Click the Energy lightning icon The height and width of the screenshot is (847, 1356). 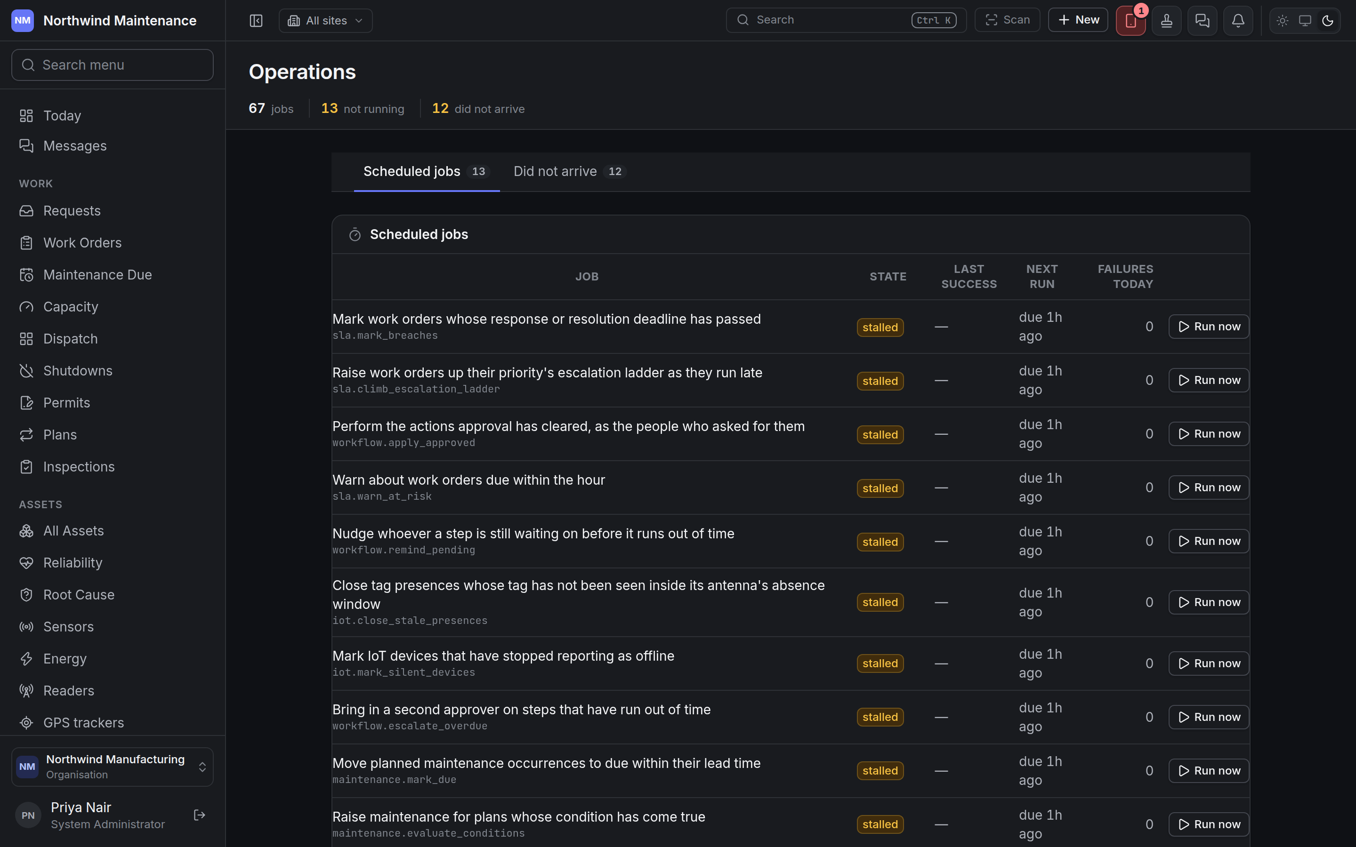coord(26,659)
